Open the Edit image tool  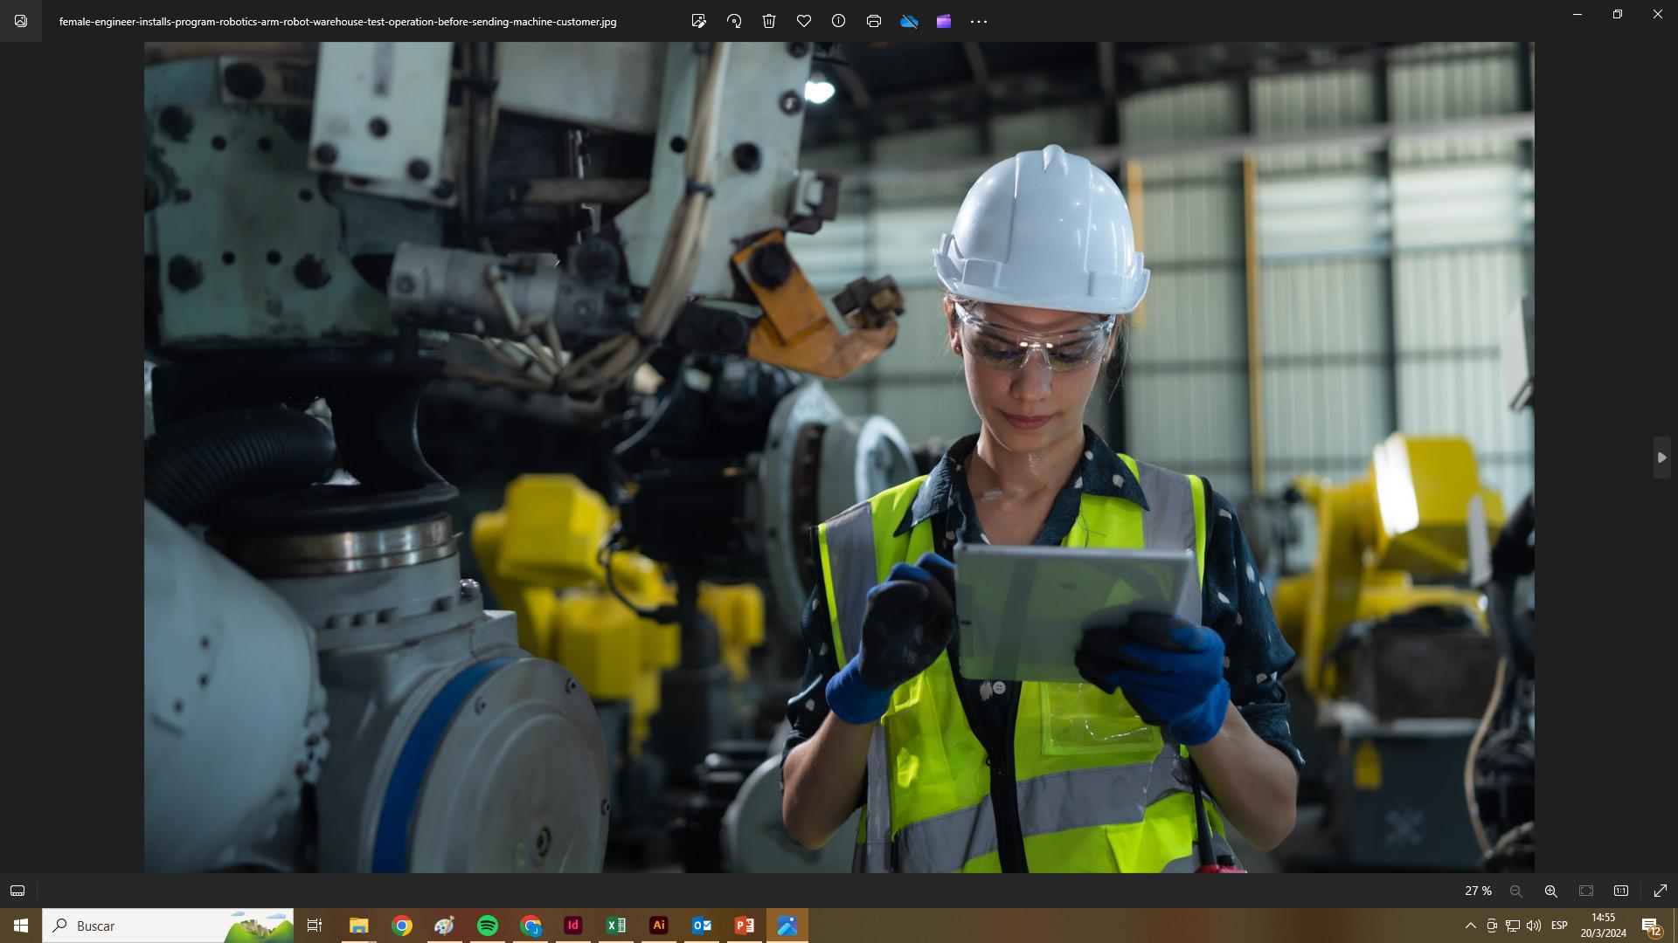pyautogui.click(x=698, y=21)
